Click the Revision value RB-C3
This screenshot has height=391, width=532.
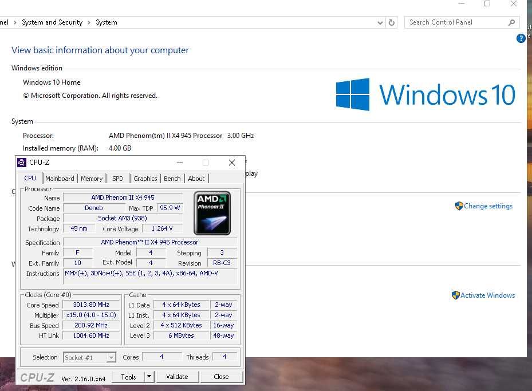[222, 263]
